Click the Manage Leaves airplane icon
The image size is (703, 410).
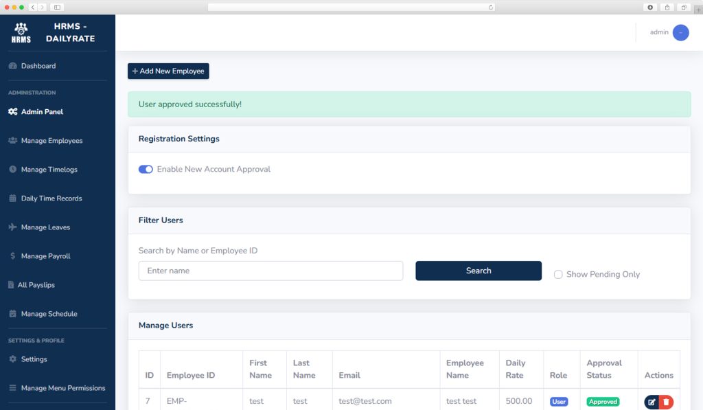coord(12,227)
